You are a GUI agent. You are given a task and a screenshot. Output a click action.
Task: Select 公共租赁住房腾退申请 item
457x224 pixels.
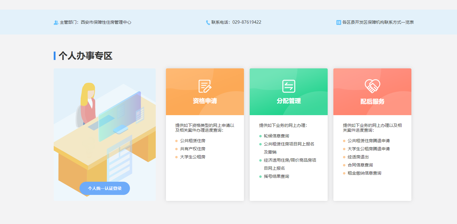click(x=368, y=141)
